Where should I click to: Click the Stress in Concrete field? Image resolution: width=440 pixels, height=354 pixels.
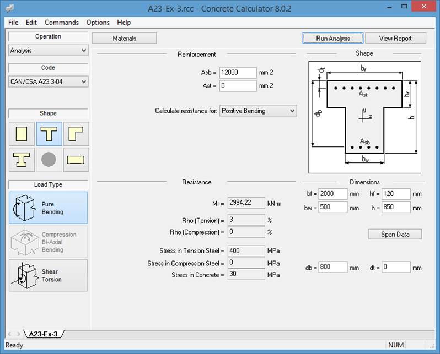click(x=246, y=274)
